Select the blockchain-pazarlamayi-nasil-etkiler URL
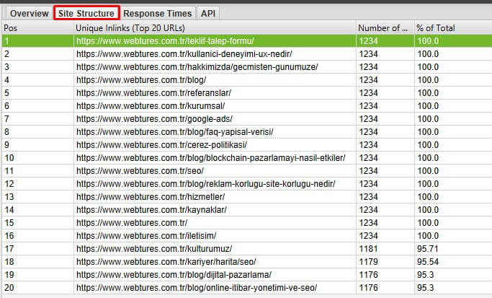Image resolution: width=492 pixels, height=298 pixels. coord(211,158)
